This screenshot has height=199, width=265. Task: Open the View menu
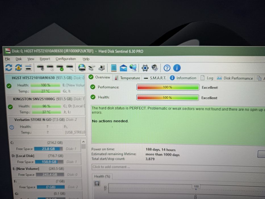coord(31,59)
